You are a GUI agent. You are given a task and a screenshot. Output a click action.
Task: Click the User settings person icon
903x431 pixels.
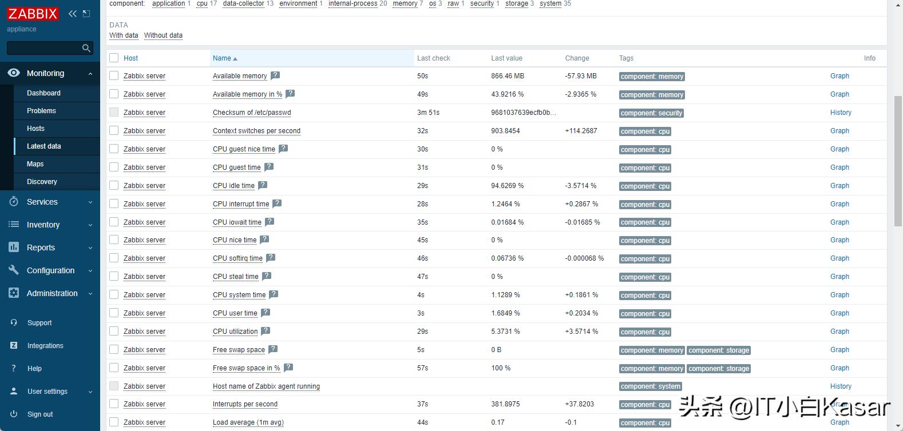14,391
